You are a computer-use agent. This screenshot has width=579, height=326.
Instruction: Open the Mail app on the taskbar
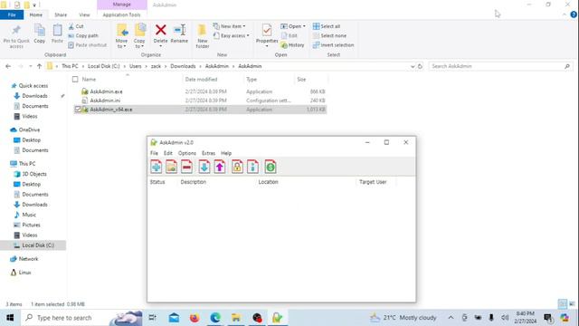[174, 318]
